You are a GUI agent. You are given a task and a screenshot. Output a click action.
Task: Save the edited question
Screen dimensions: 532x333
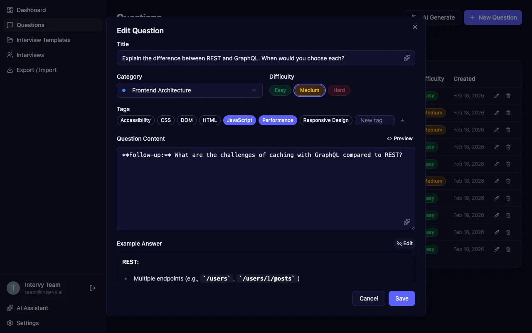tap(401, 298)
